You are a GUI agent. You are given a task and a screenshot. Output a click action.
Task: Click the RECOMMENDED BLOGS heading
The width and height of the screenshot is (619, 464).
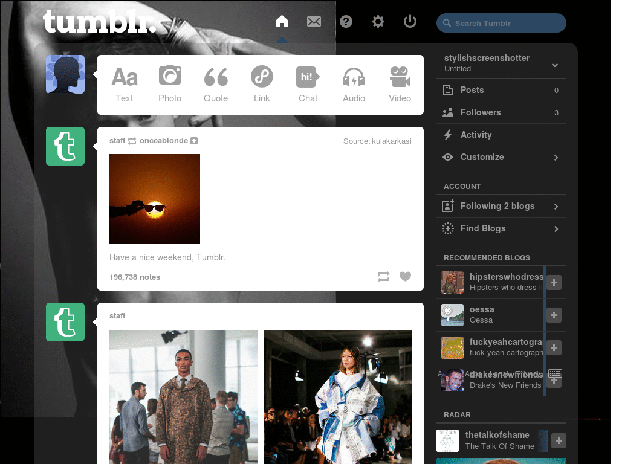click(x=487, y=257)
